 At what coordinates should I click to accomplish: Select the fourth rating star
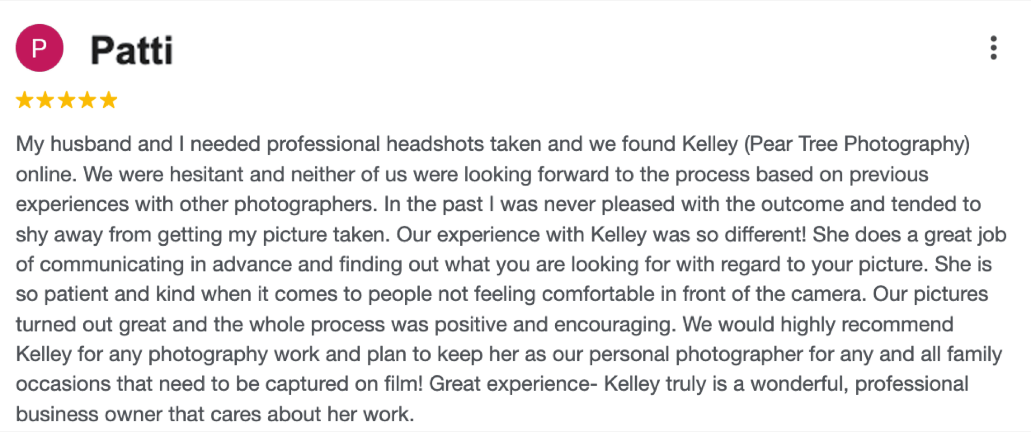coord(88,99)
